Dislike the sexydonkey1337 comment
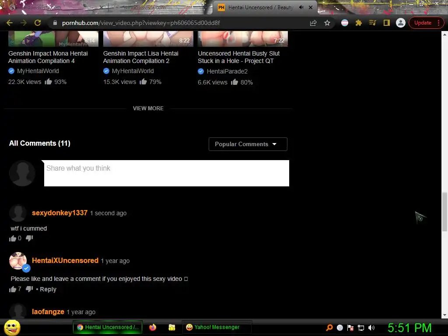 (x=29, y=238)
